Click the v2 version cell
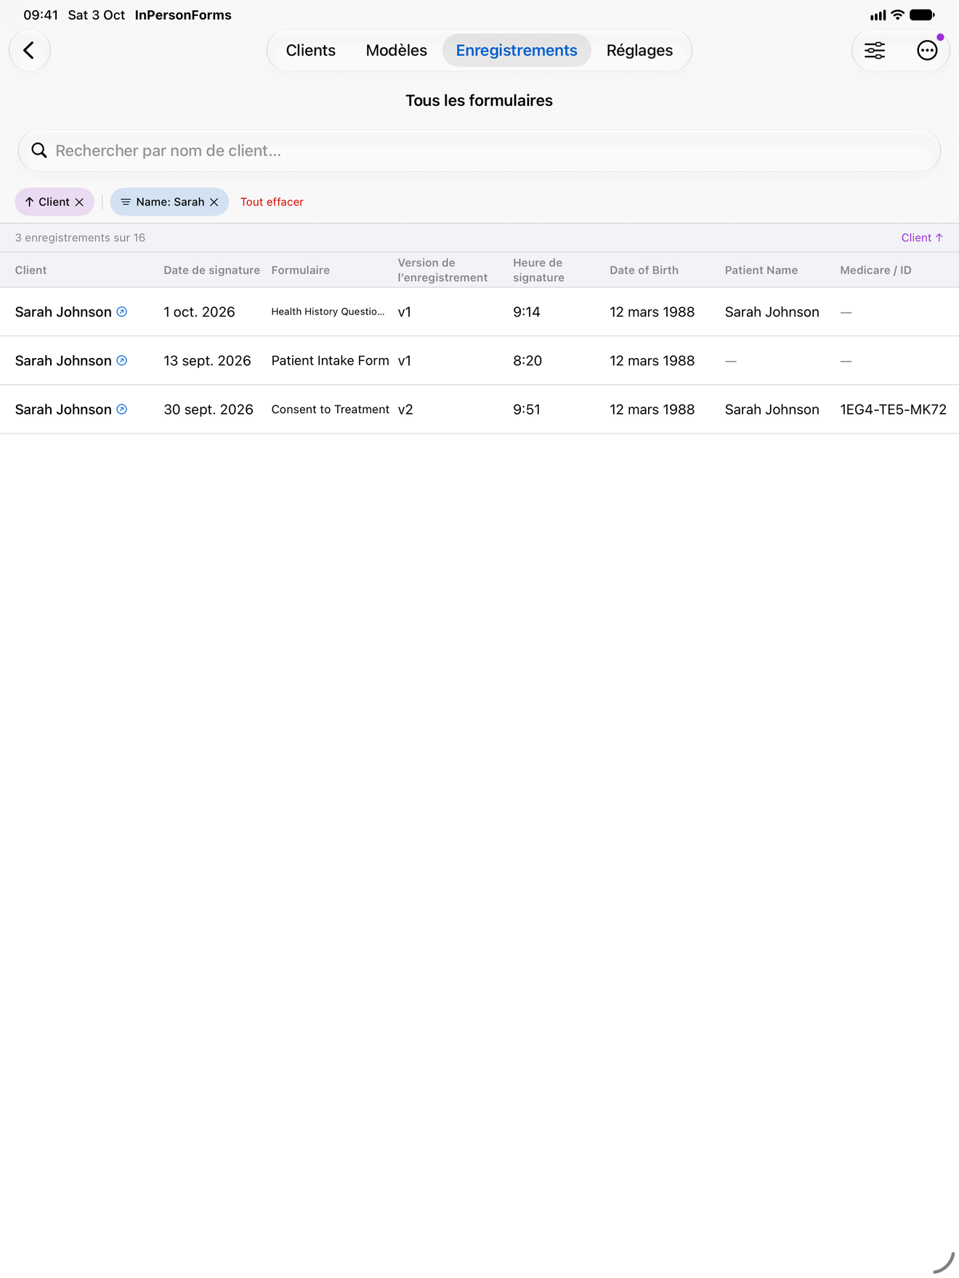959x1278 pixels. point(405,410)
